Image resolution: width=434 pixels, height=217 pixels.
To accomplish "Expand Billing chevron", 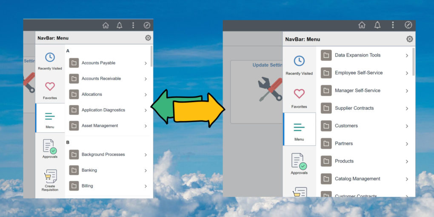I will click(x=146, y=186).
